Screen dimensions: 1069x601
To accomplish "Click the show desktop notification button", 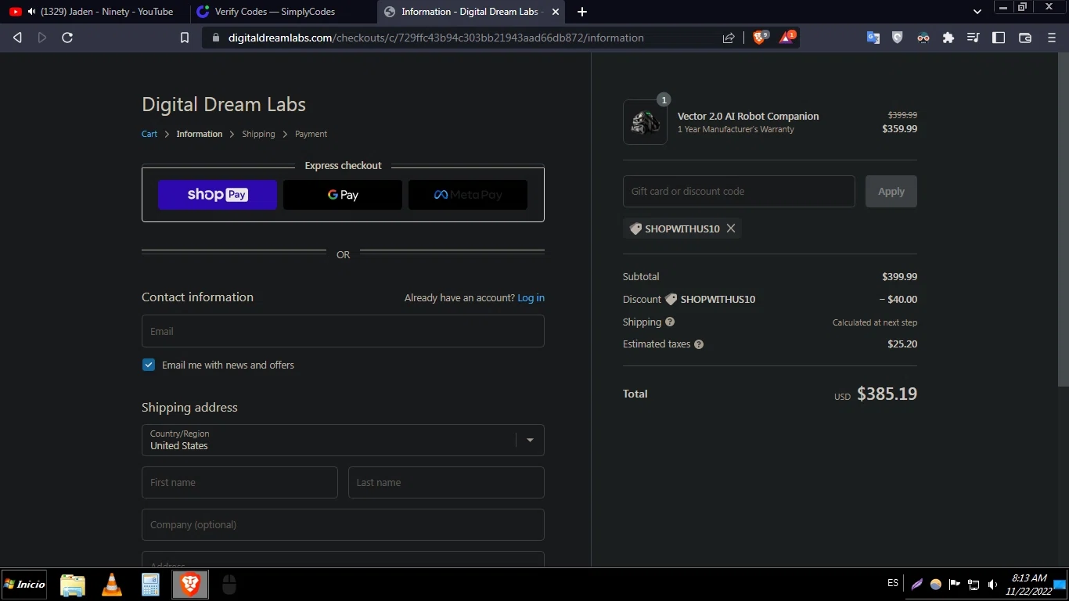I will pyautogui.click(x=1060, y=585).
